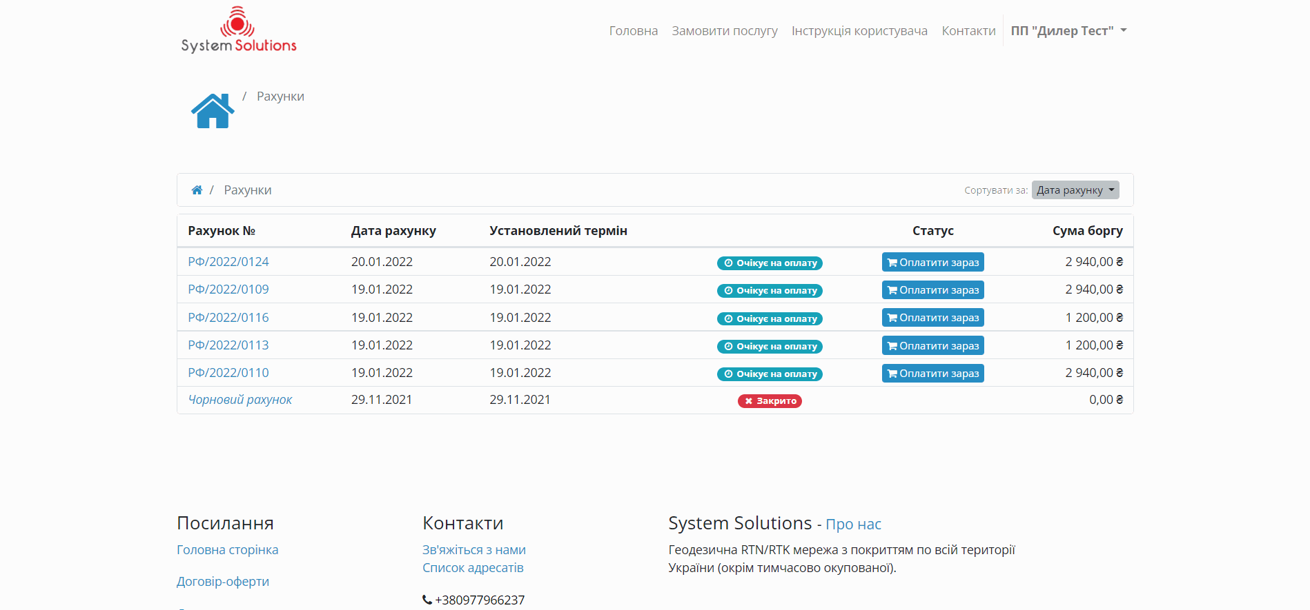The height and width of the screenshot is (610, 1310).
Task: Click small home icon in breadcrumb bar
Action: click(197, 190)
